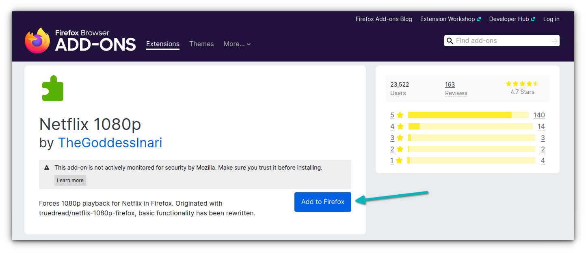Click the 3 three-star review count
The image size is (586, 253).
pos(543,138)
